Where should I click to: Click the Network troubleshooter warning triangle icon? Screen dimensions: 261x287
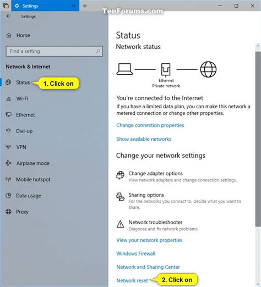120,224
